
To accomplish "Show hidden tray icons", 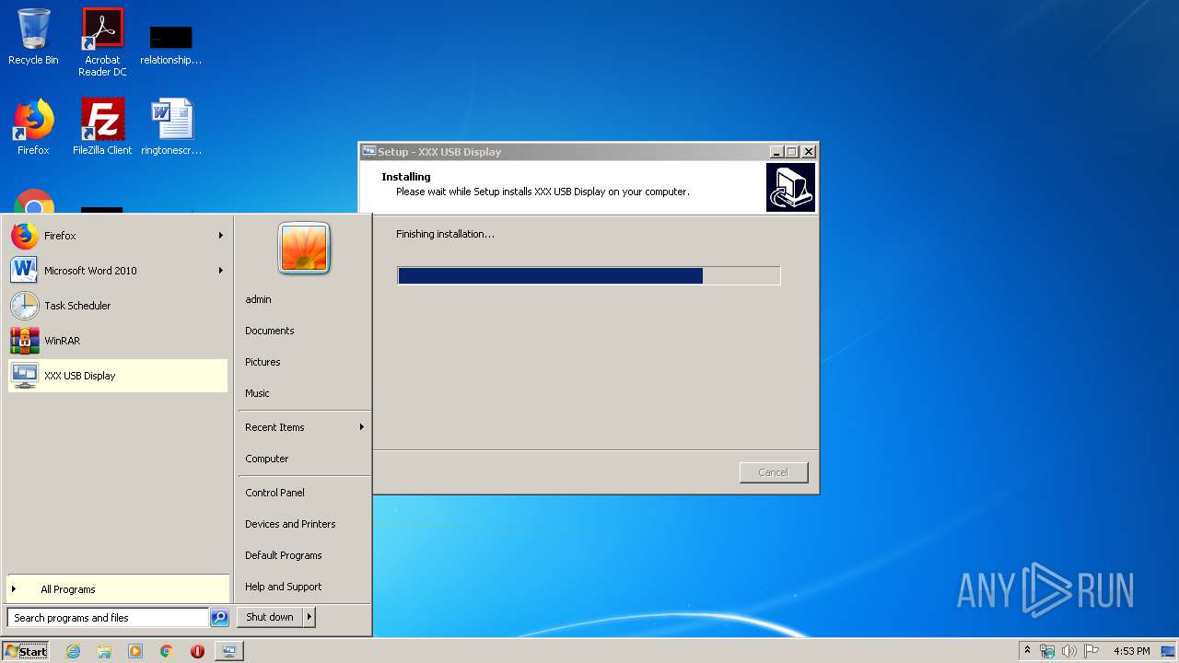I will pos(1027,651).
